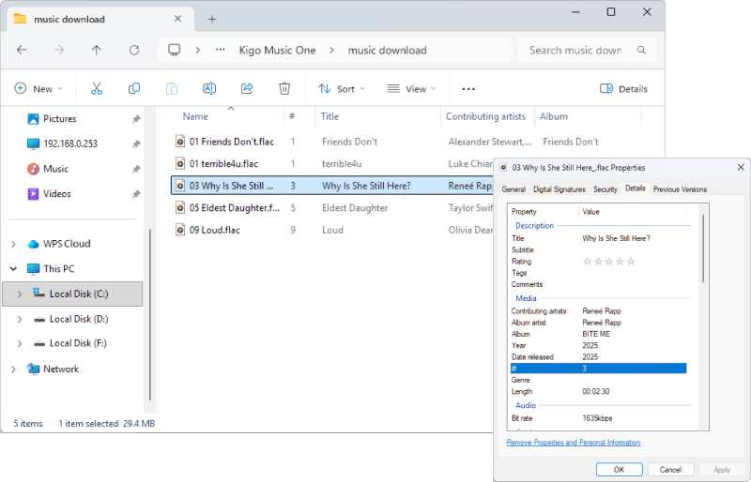
Task: Click the See more ellipsis in toolbar
Action: 468,89
